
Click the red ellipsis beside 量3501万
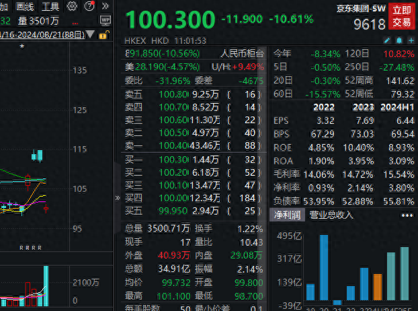pos(75,24)
